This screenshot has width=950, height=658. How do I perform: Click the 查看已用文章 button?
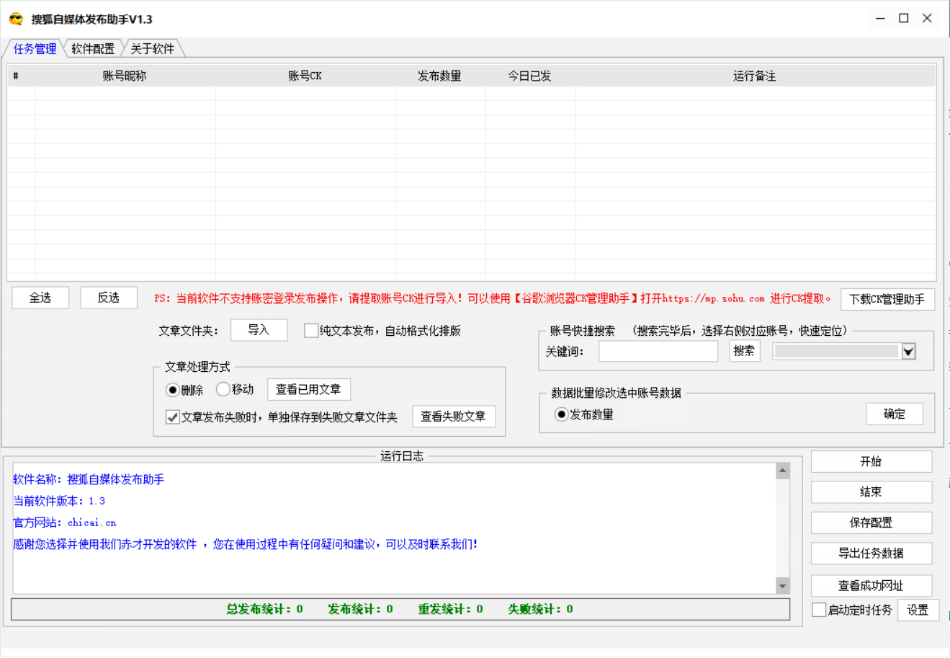click(309, 389)
